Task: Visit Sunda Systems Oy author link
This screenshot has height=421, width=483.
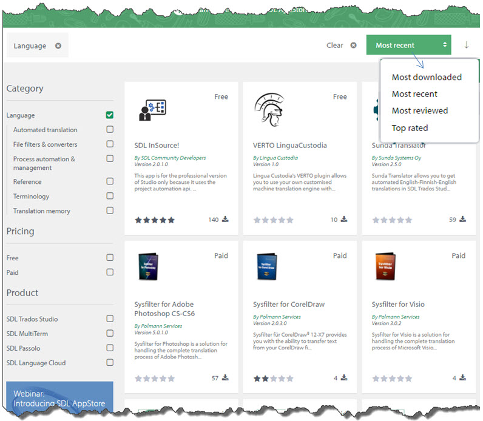Action: point(396,158)
